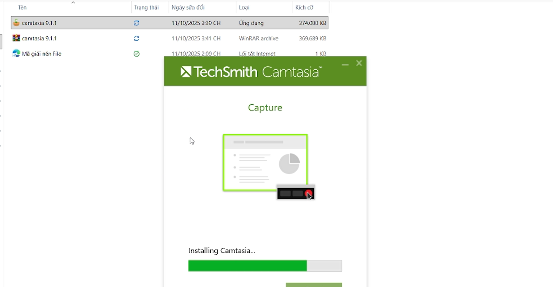The height and width of the screenshot is (287, 553).
Task: Click the Loại column header
Action: tap(244, 8)
